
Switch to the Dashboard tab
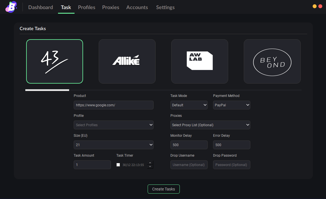40,7
